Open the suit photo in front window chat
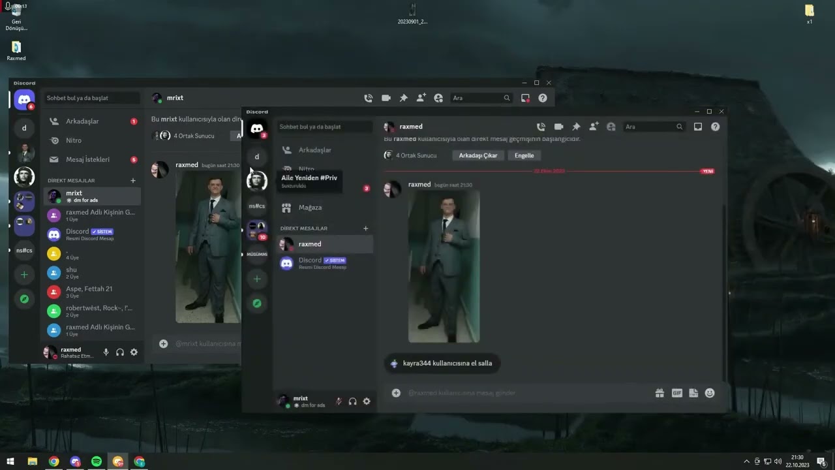The height and width of the screenshot is (470, 835). 444,266
